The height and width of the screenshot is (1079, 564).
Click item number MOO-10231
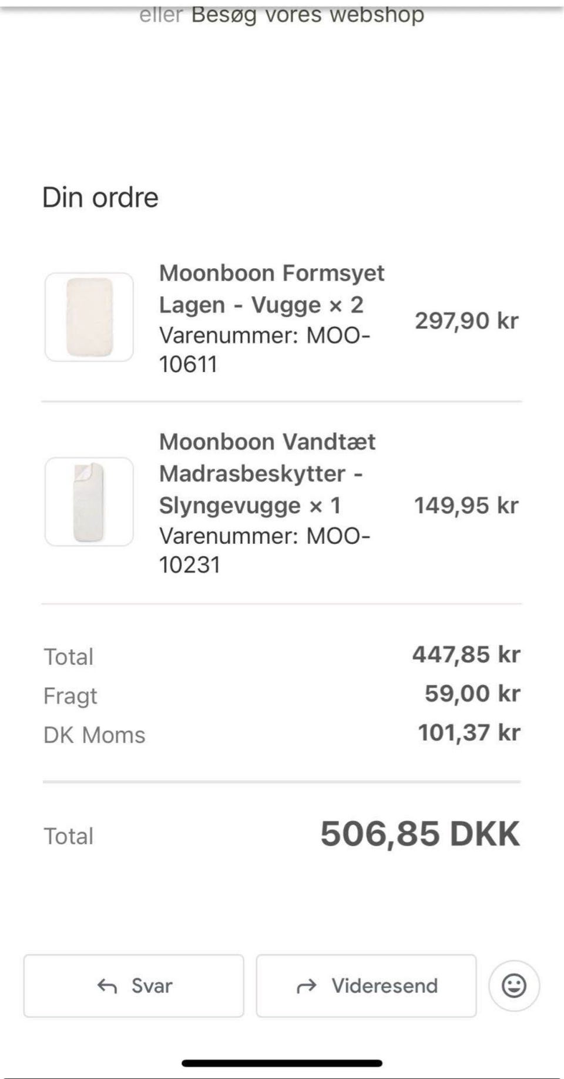point(264,550)
